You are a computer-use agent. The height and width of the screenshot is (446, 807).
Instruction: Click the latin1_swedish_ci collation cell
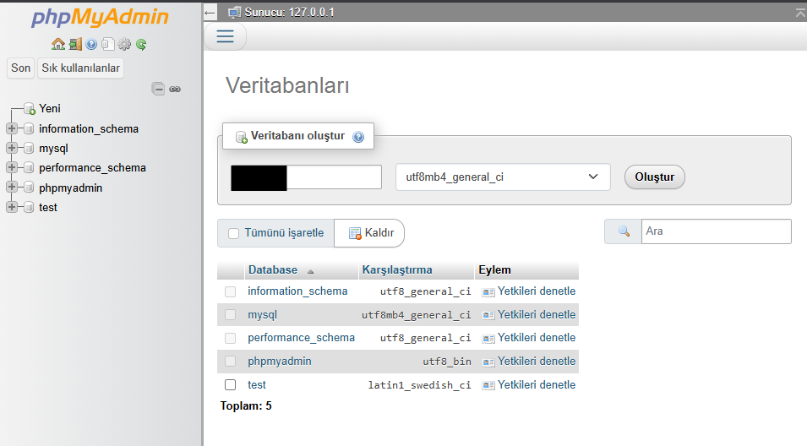[419, 385]
